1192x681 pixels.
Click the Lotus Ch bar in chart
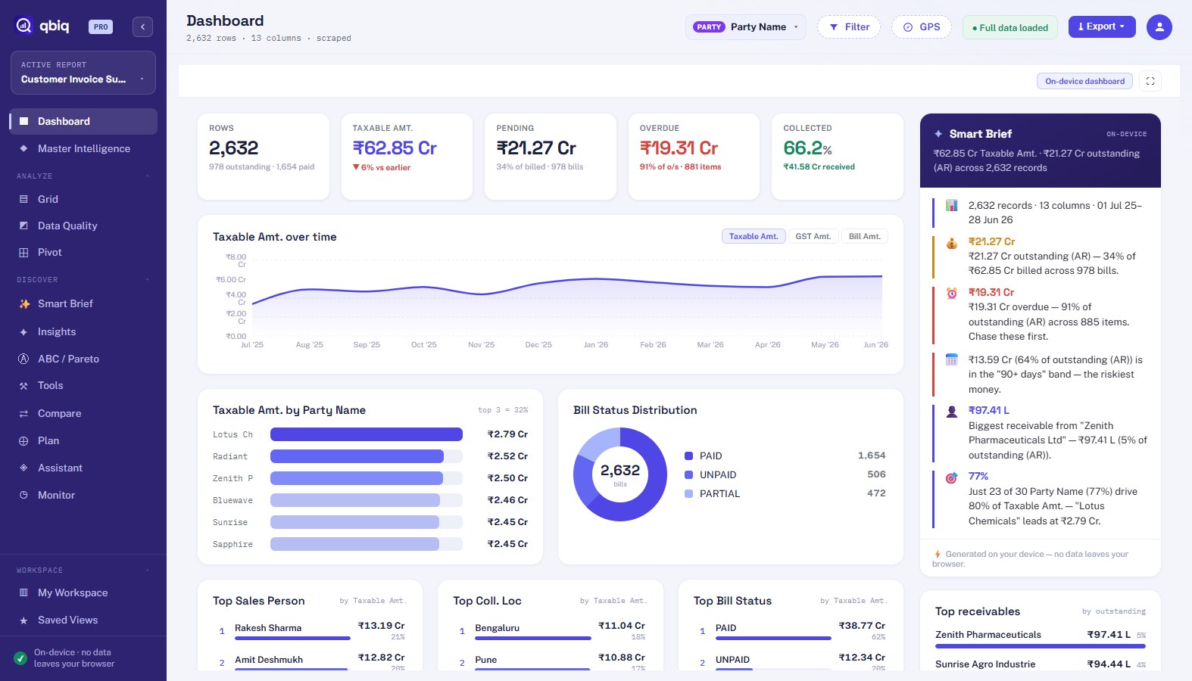367,434
